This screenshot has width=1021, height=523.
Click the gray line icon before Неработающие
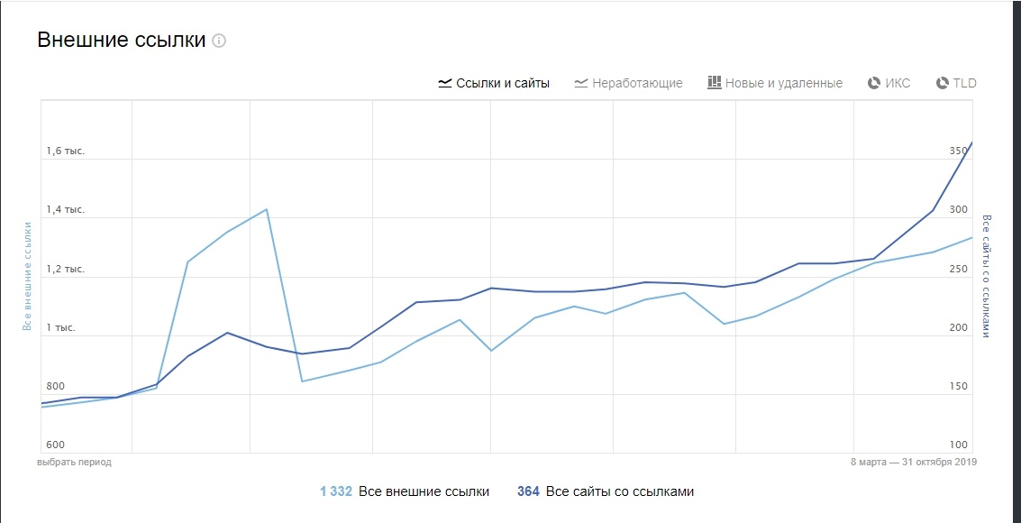pyautogui.click(x=579, y=83)
